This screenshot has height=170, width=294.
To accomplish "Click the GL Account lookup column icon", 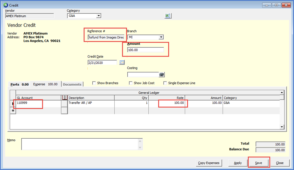I will 64,98.
